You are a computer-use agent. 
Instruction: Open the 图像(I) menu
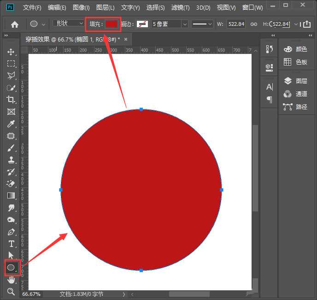tap(81, 8)
